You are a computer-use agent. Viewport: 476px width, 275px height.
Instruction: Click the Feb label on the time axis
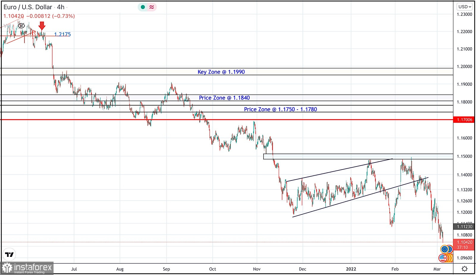pyautogui.click(x=395, y=269)
